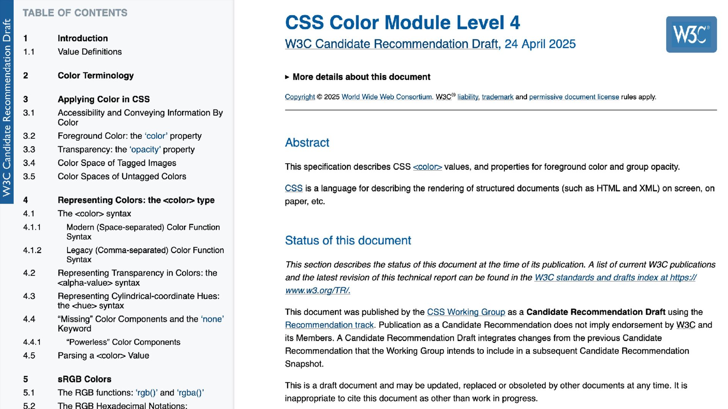The height and width of the screenshot is (409, 728).
Task: Open Legacy (Comma-separated) Color Function Syntax
Action: 145,255
